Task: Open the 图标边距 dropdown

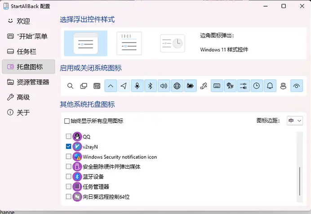Action: pyautogui.click(x=295, y=121)
